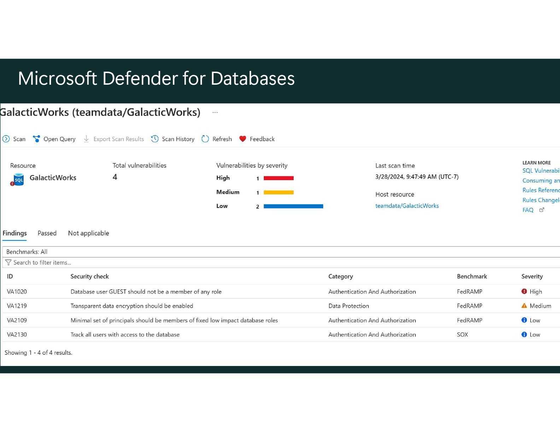Click the Refresh circular arrow icon
The width and height of the screenshot is (560, 432).
click(x=205, y=139)
